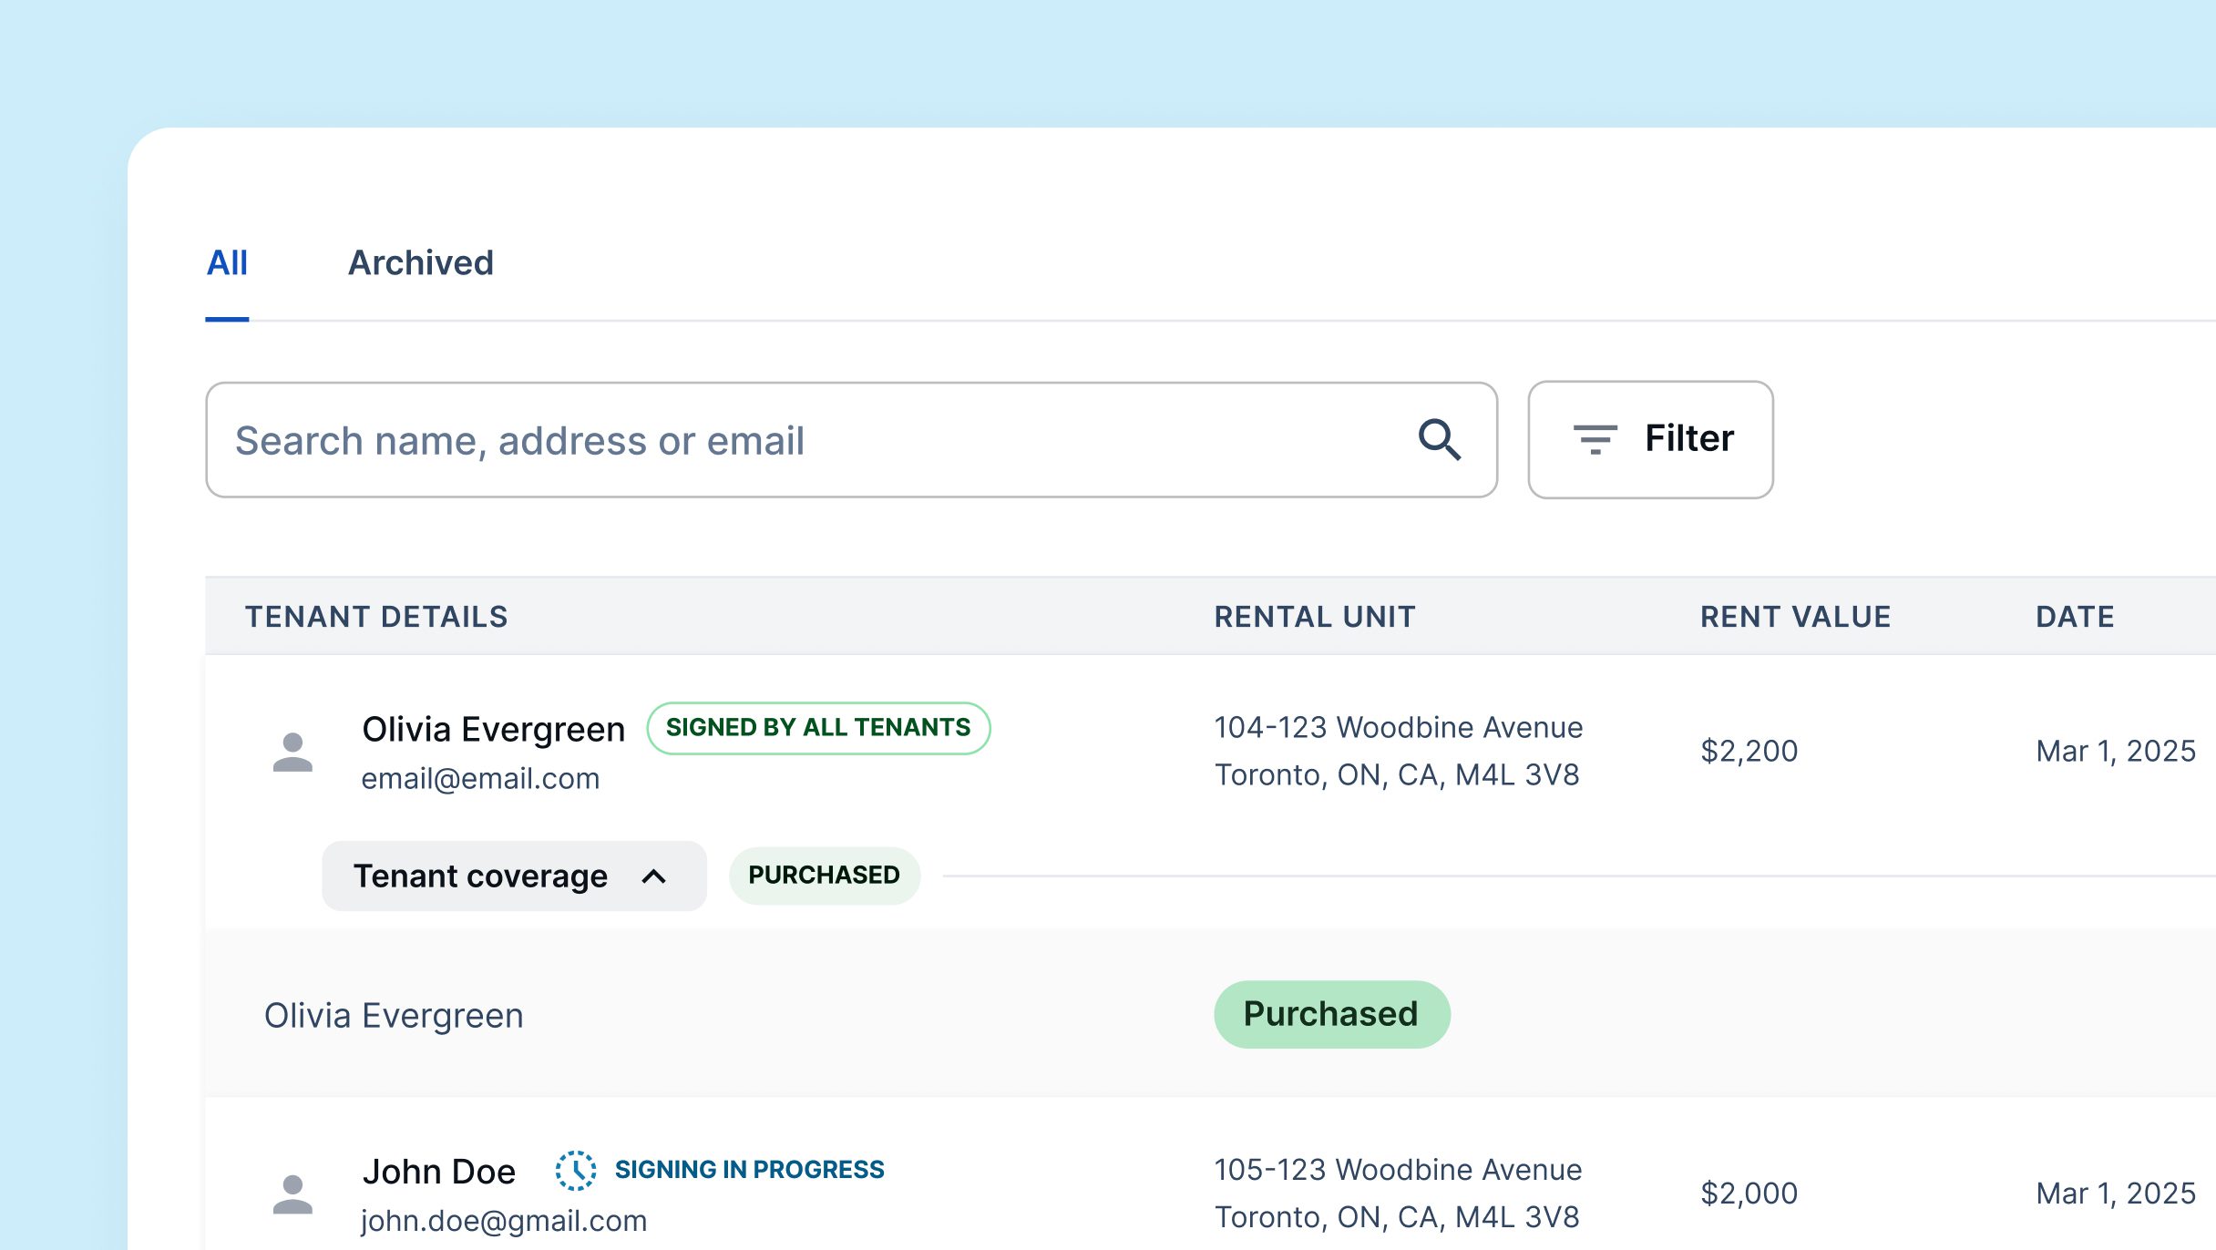Click the search magnifying glass icon
This screenshot has width=2216, height=1250.
pyautogui.click(x=1440, y=440)
